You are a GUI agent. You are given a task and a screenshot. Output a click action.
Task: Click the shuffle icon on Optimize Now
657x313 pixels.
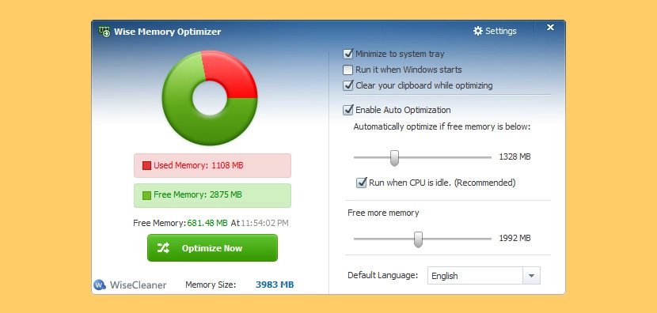pos(163,247)
